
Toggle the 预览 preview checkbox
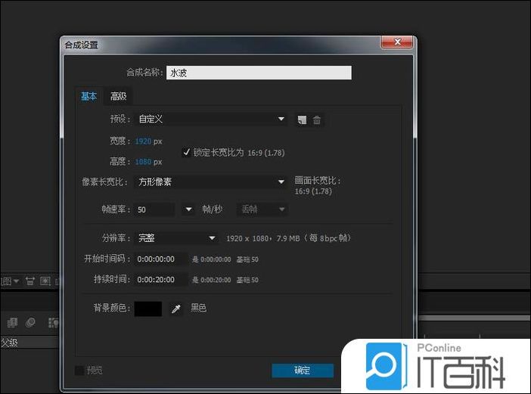79,371
